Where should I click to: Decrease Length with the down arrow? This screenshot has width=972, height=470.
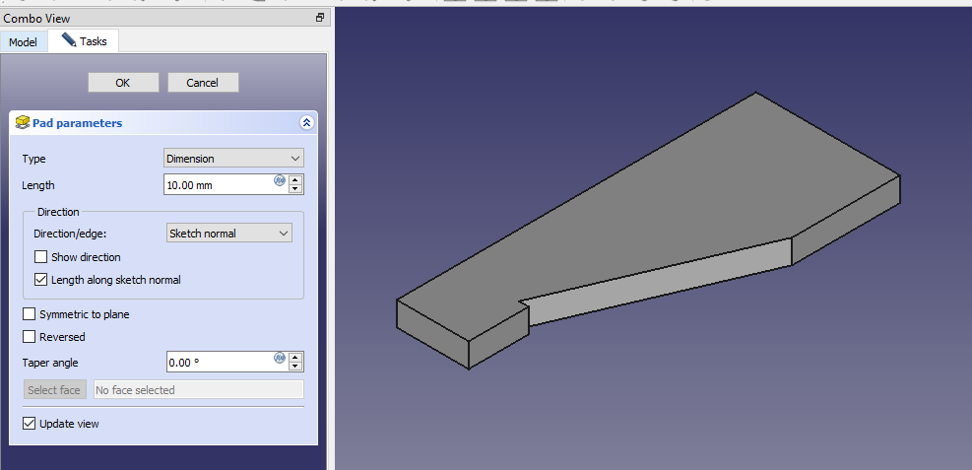tap(296, 189)
